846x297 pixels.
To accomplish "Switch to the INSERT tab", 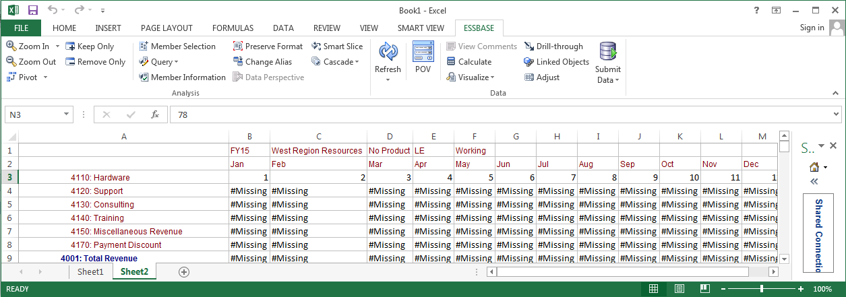I will click(x=109, y=28).
